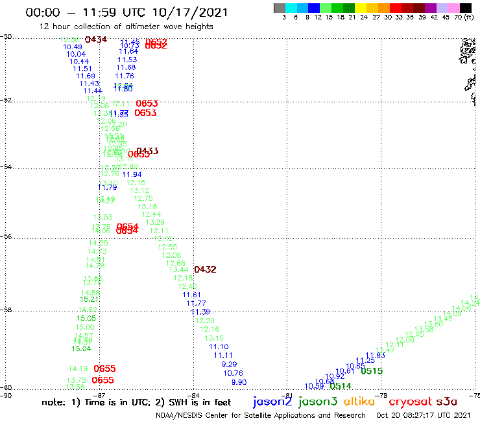Click the '12 hour collection' subtitle
Viewport: 480px width, 421px height.
(126, 27)
